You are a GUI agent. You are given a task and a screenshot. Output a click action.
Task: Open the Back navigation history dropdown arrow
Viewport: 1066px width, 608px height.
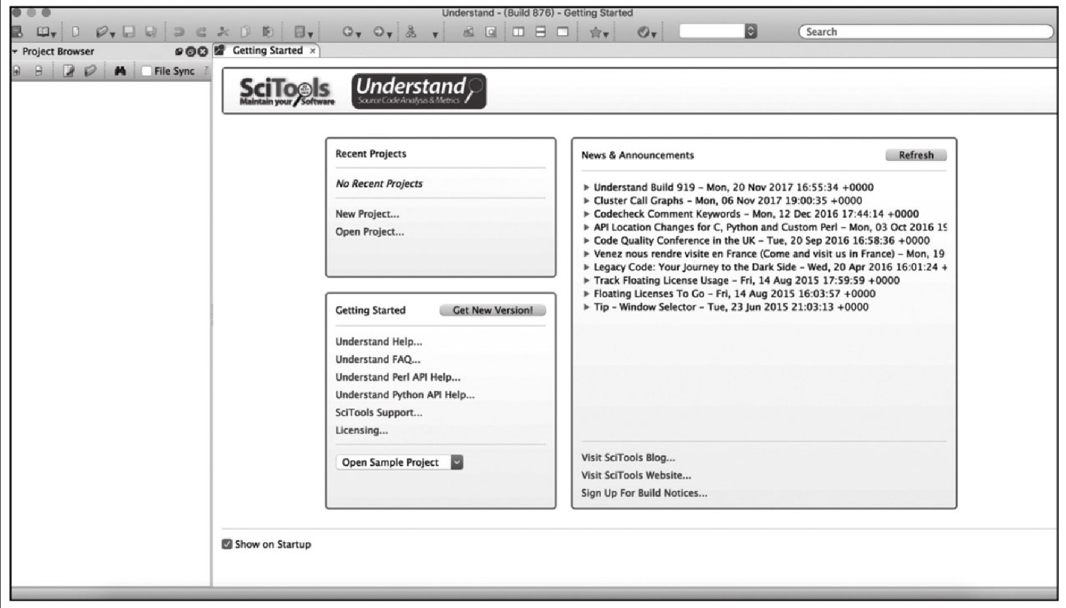click(x=359, y=35)
